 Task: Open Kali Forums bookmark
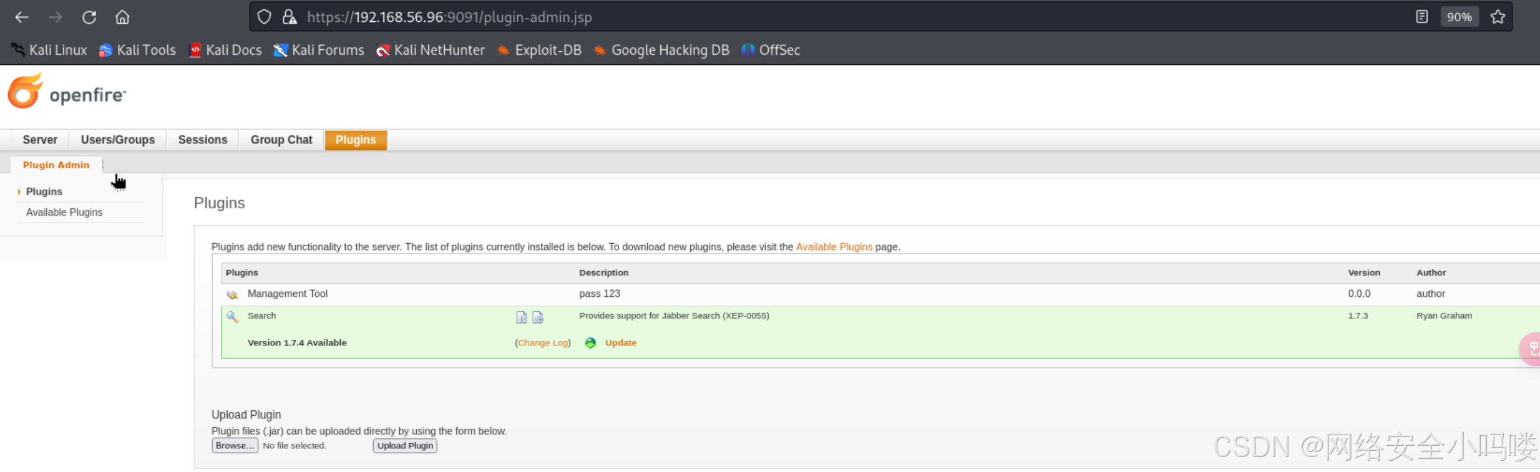point(319,50)
